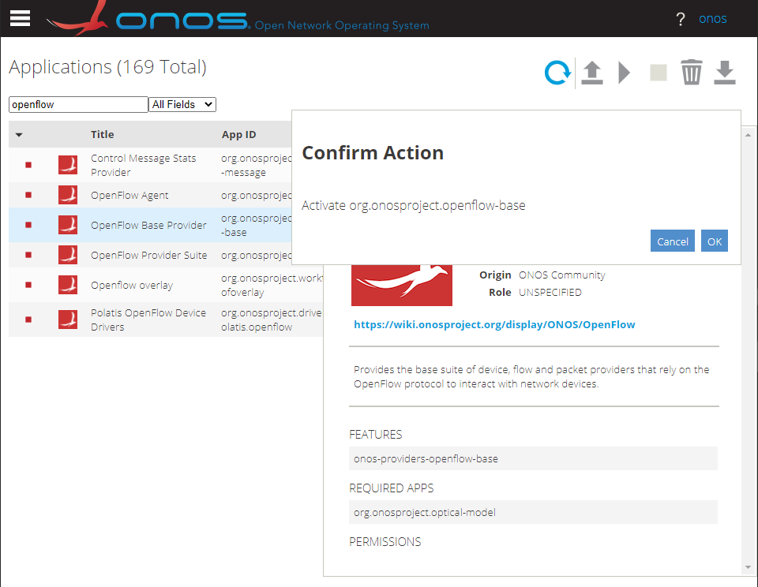Click Polatis OpenFlow state indicator
This screenshot has height=587, width=758.
pos(28,320)
